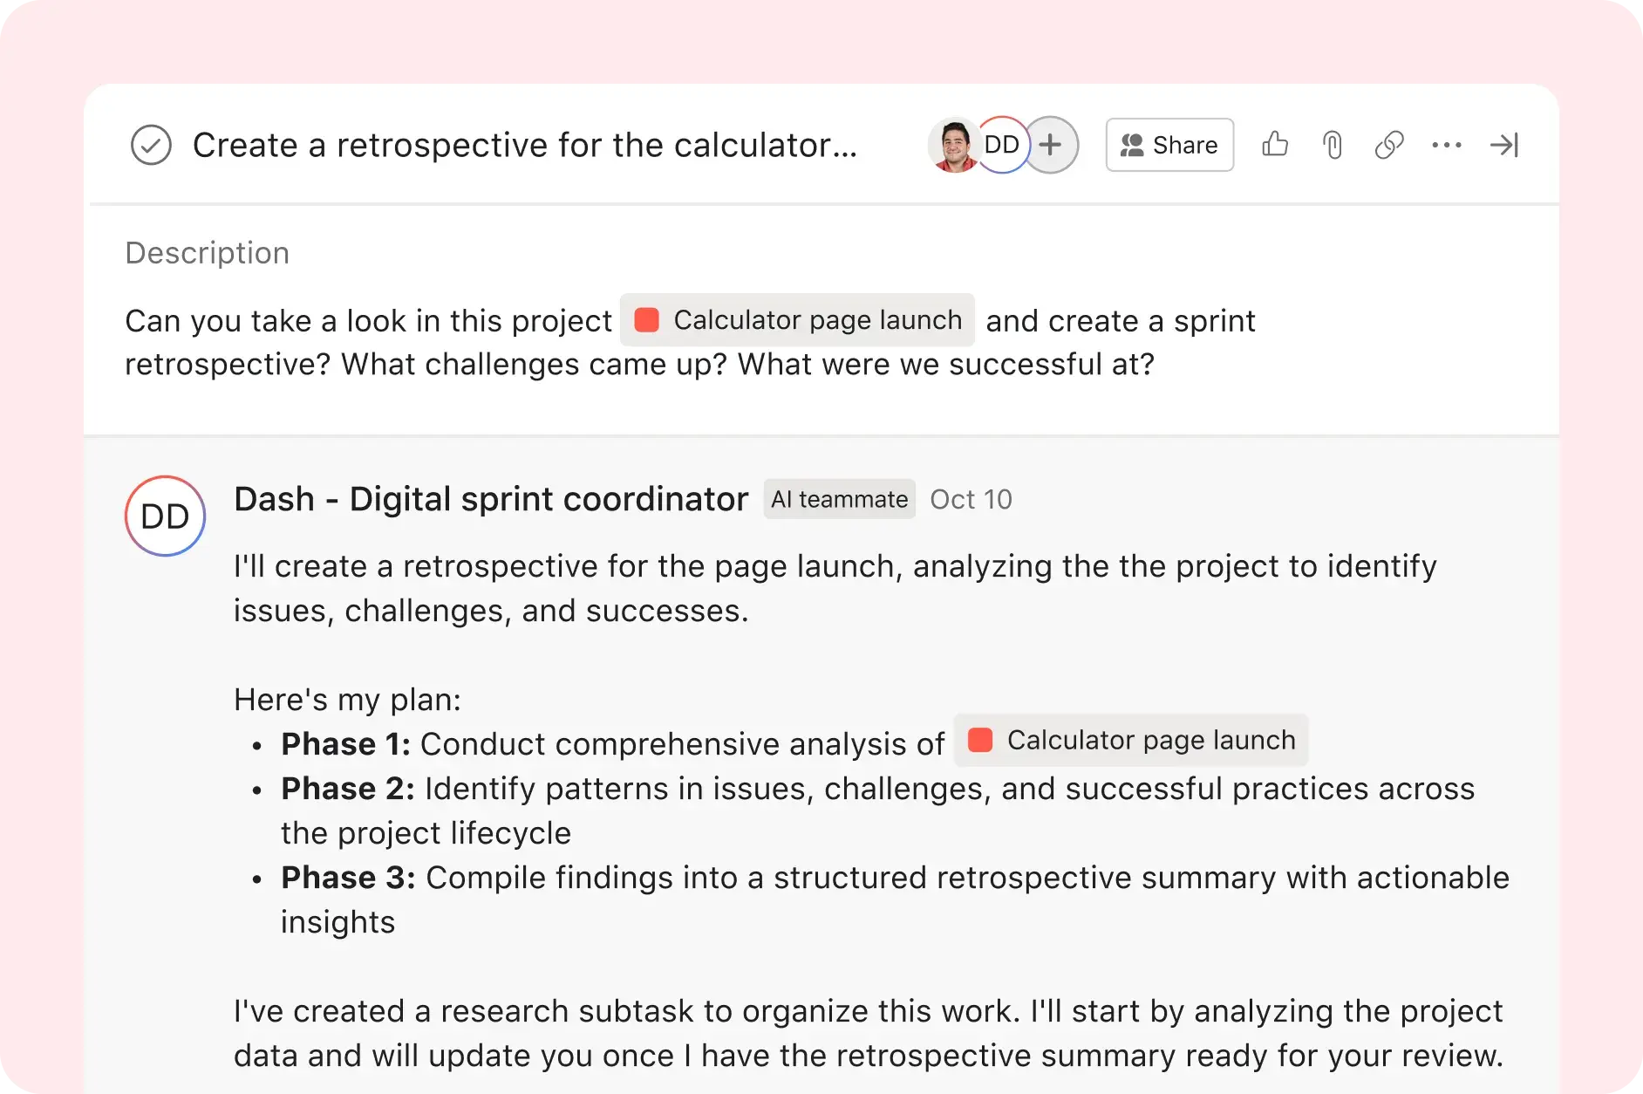Screen dimensions: 1643x1094
Task: Attach a file using the paperclip icon
Action: click(x=1331, y=145)
